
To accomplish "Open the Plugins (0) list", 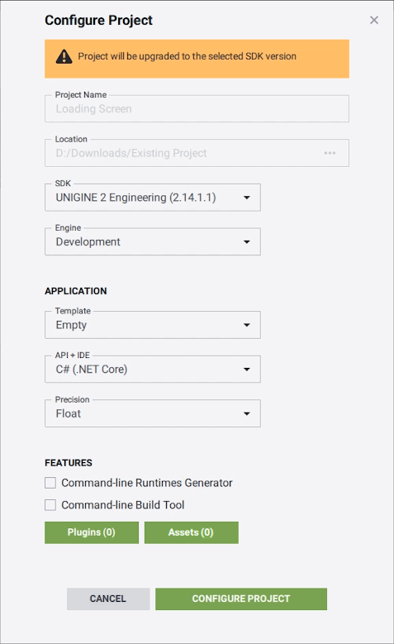I will click(x=92, y=532).
